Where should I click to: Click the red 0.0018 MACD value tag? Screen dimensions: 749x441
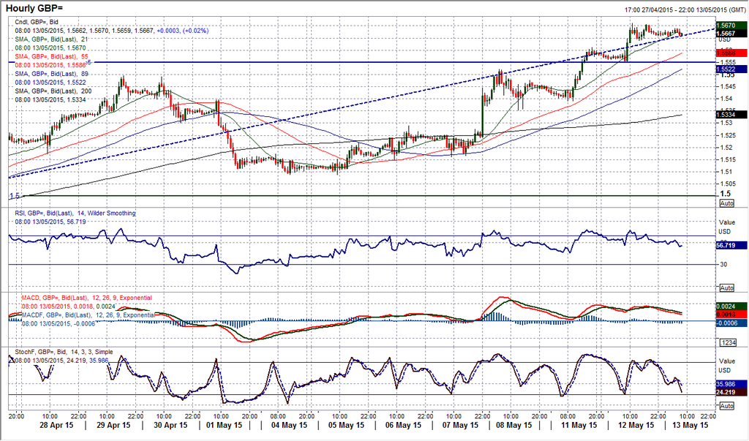(731, 314)
